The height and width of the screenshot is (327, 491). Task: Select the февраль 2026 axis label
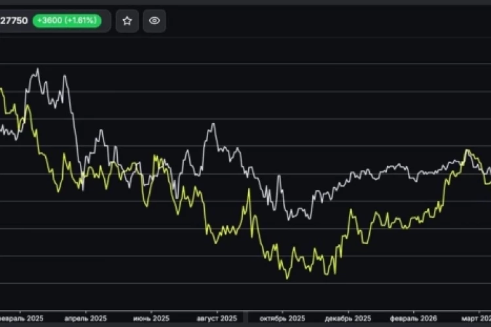pos(413,318)
